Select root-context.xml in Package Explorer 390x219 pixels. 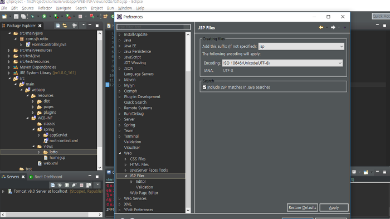point(64,141)
